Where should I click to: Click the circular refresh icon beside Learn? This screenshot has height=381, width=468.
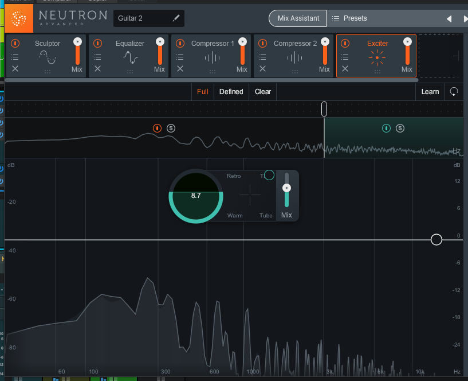(x=454, y=91)
